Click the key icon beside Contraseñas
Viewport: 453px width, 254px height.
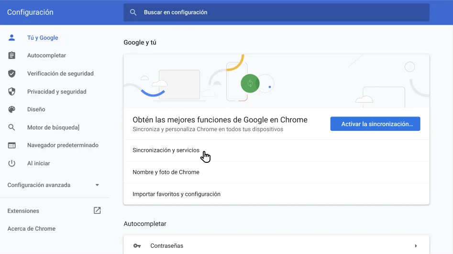click(137, 246)
